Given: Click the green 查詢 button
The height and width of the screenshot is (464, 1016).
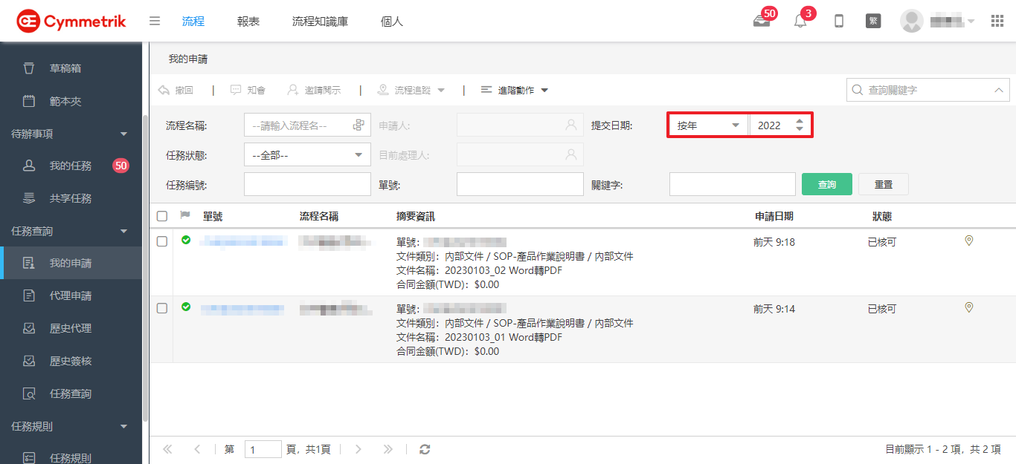Looking at the screenshot, I should [x=827, y=184].
